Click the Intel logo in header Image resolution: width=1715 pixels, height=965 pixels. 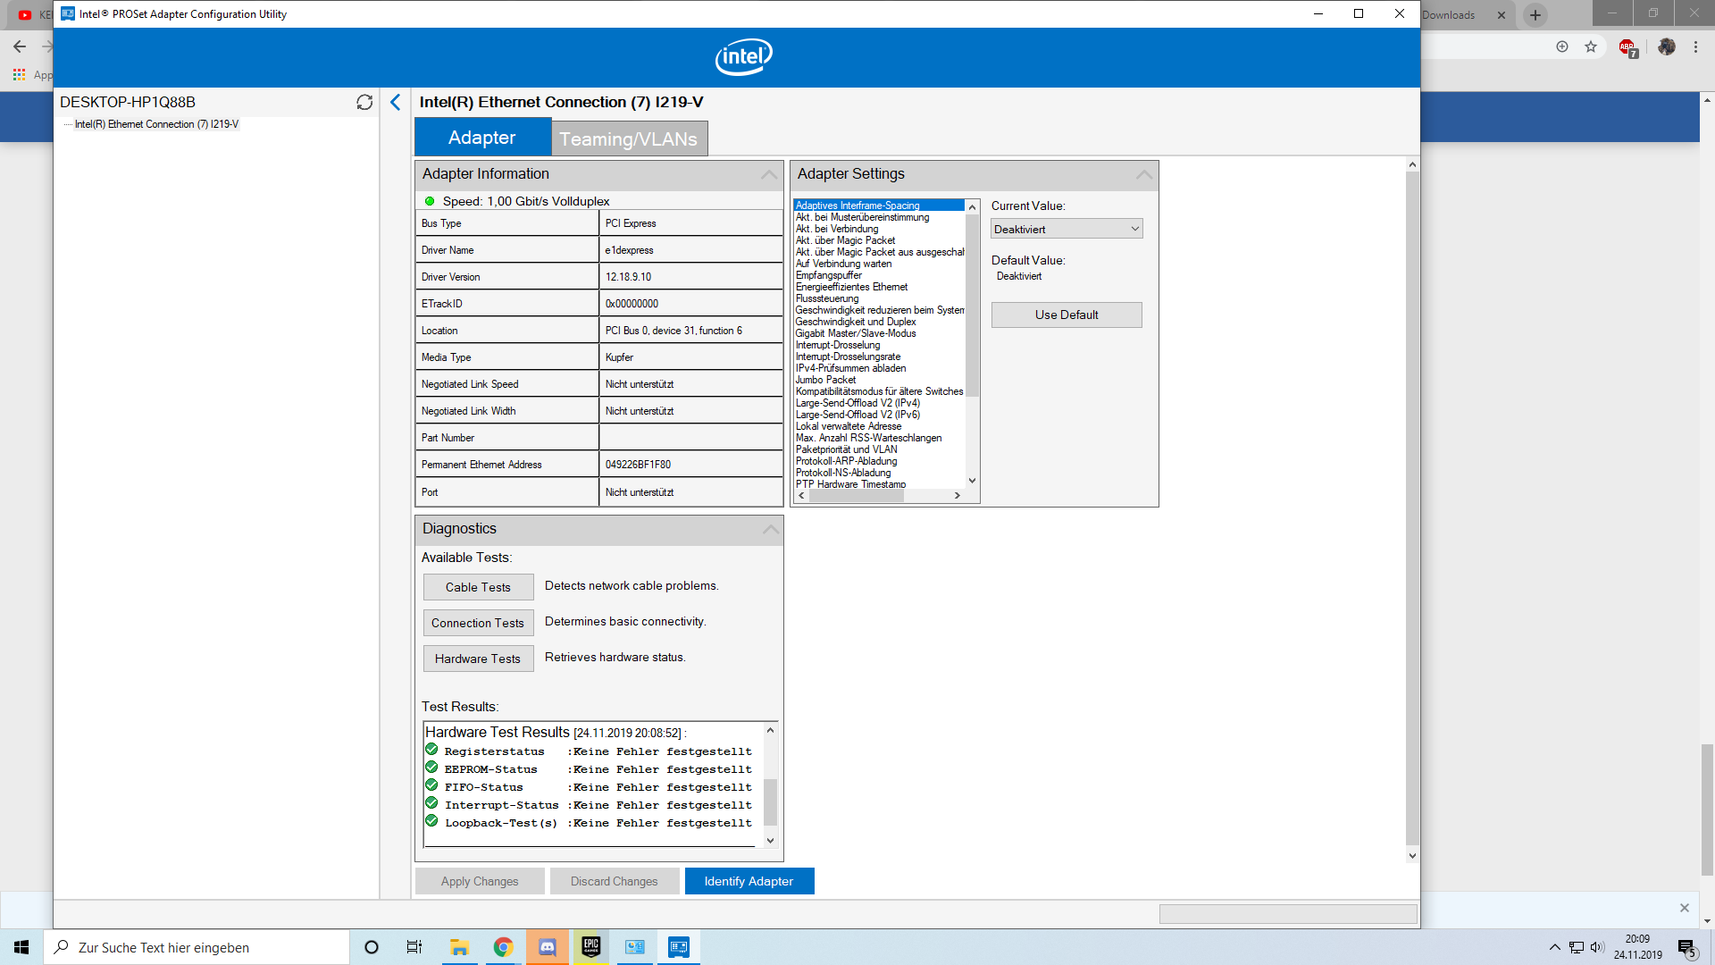(x=743, y=57)
